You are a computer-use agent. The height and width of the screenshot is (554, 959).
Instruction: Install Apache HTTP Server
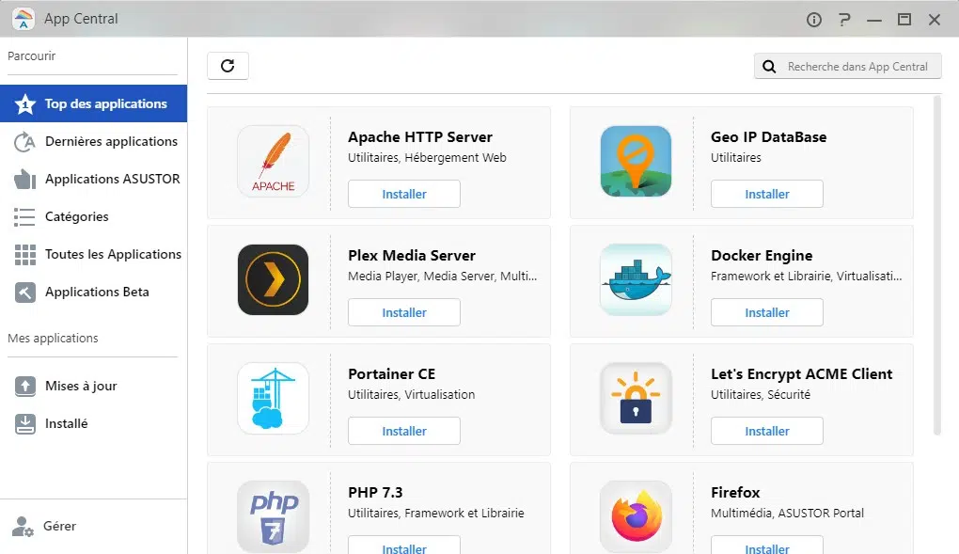coord(404,194)
